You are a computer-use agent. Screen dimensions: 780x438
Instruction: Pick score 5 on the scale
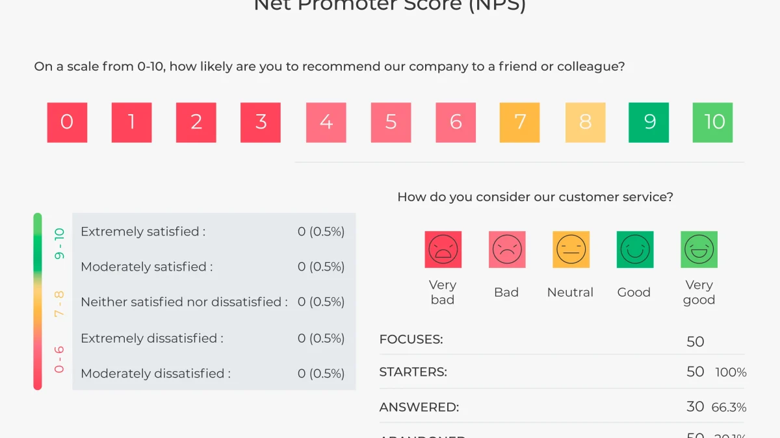(391, 122)
